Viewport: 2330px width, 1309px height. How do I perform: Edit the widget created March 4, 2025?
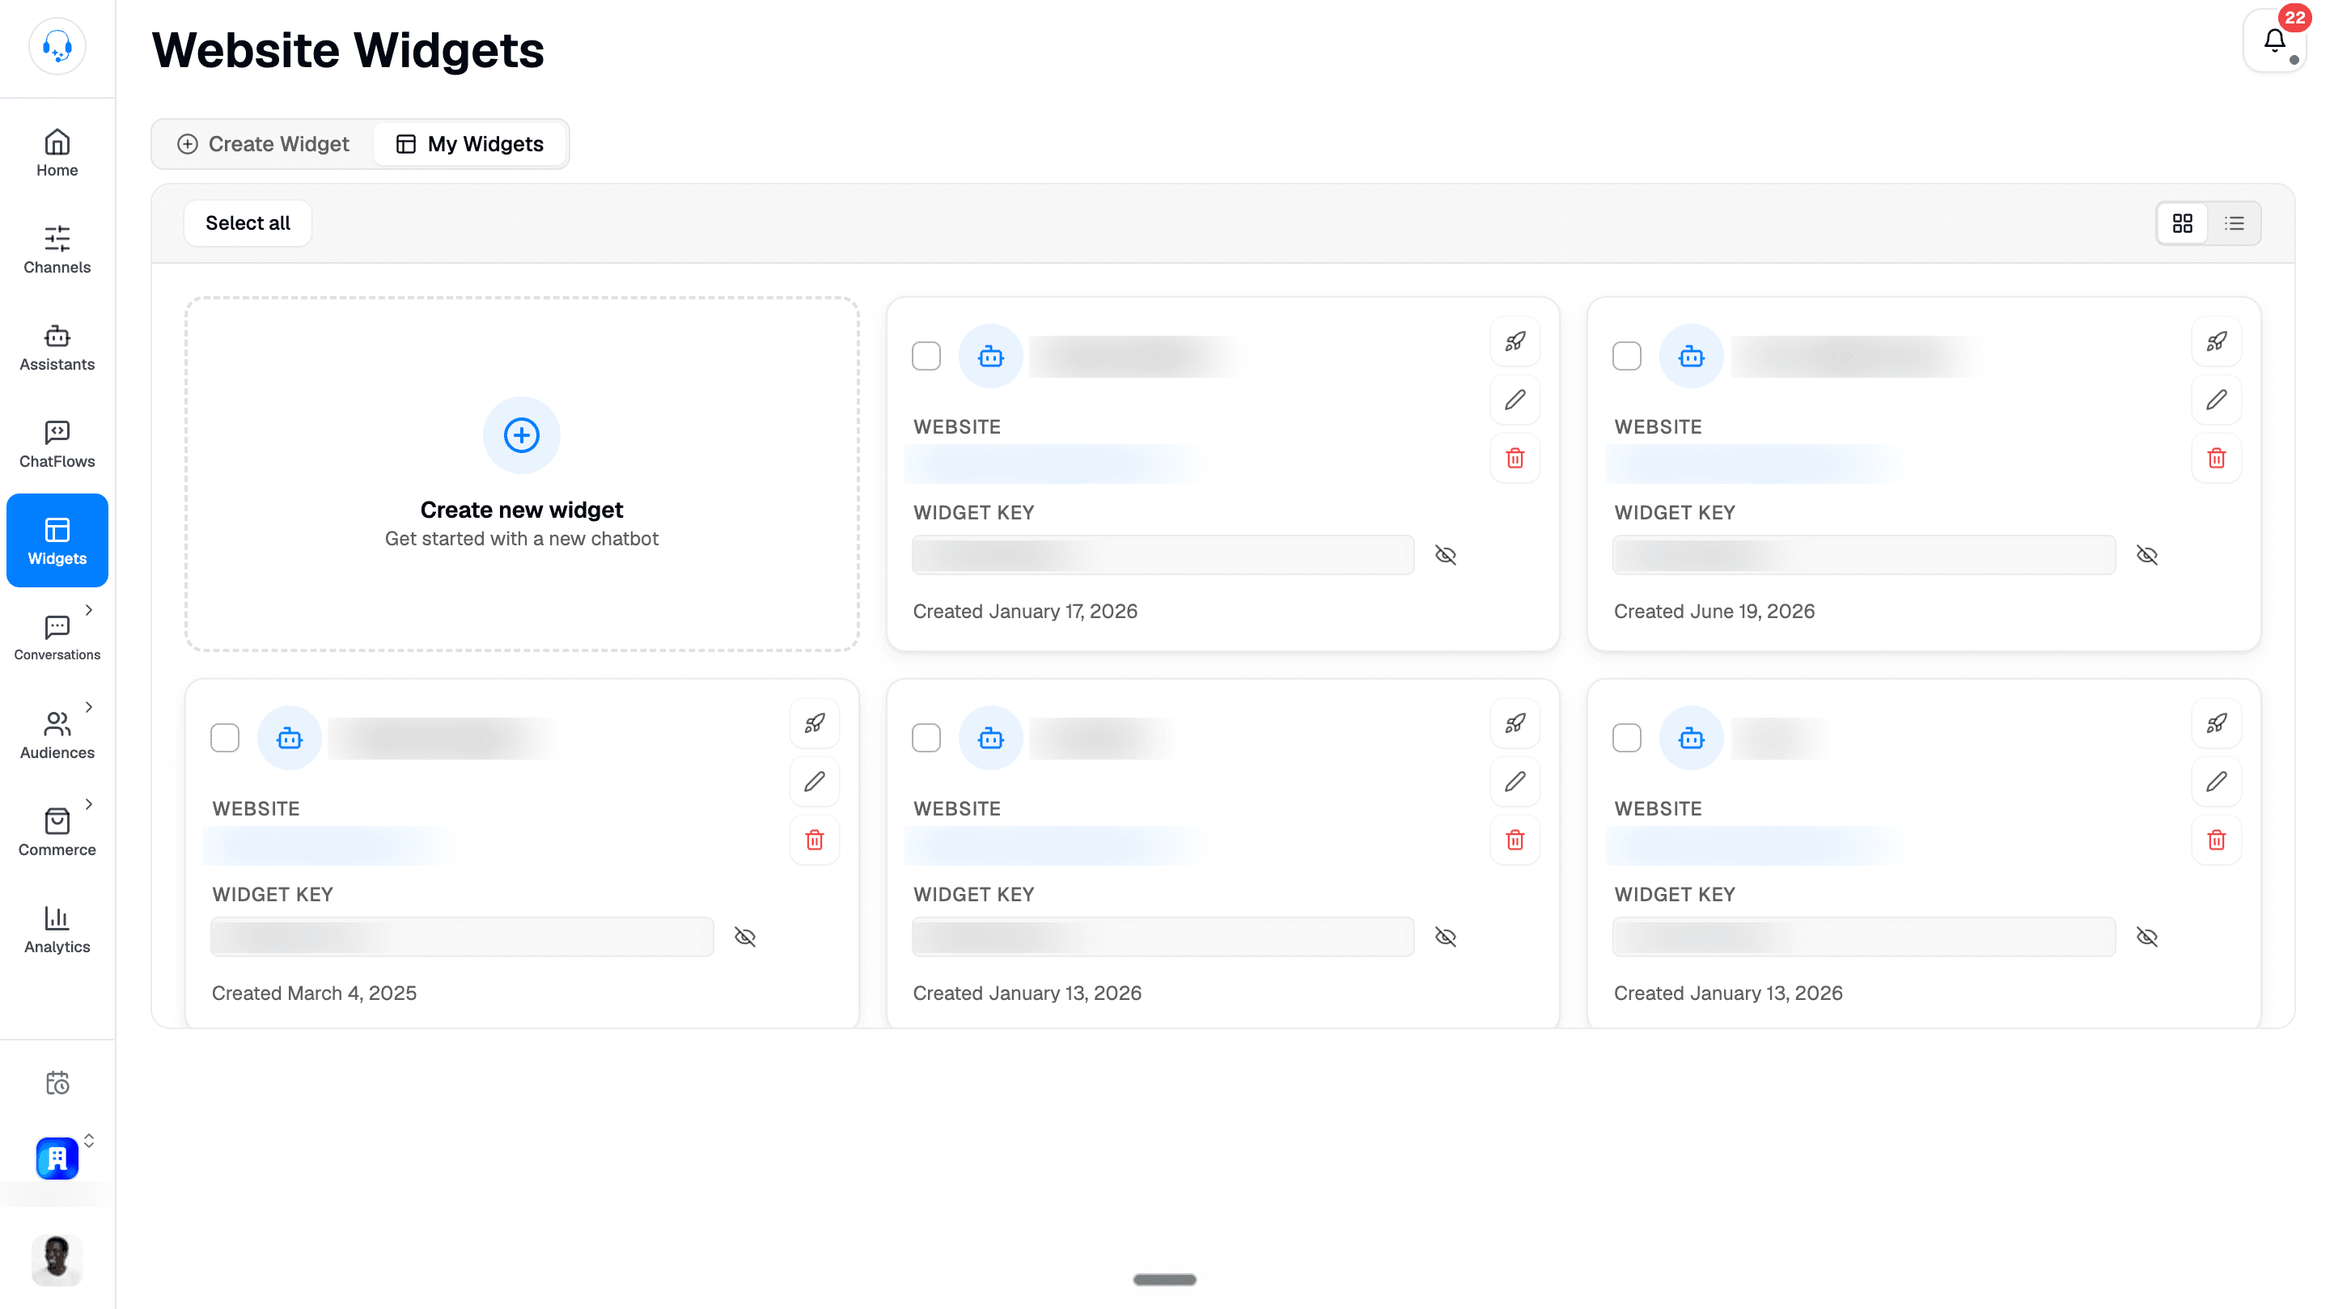[814, 782]
